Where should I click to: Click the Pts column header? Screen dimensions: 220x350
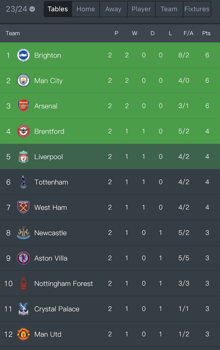[x=206, y=33]
